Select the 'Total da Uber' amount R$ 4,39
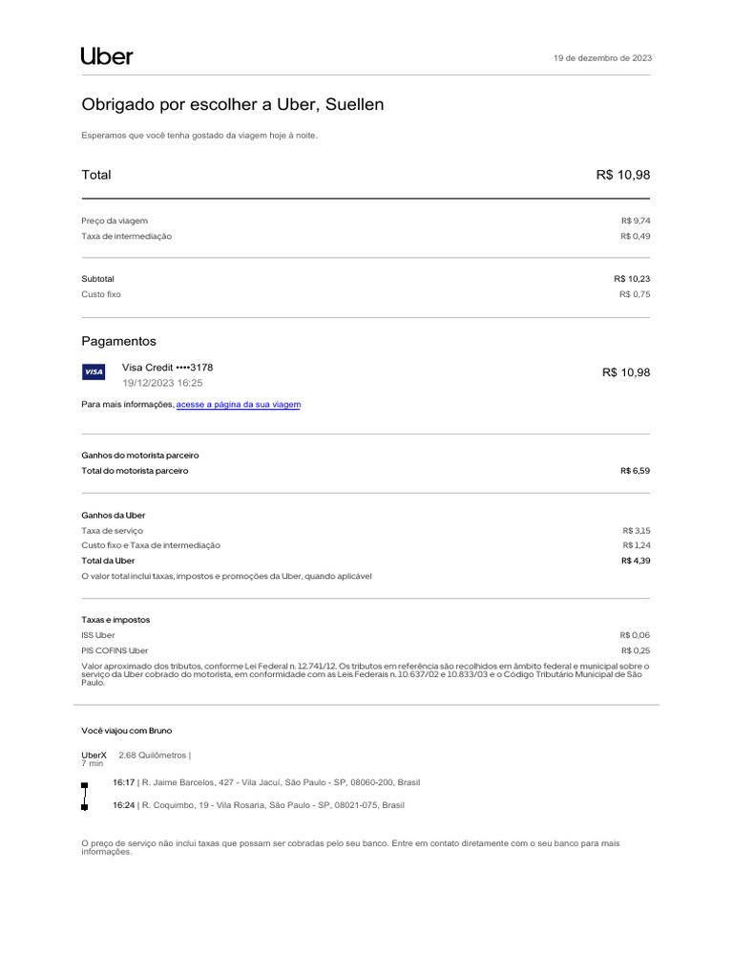This screenshot has height=978, width=733. click(635, 561)
